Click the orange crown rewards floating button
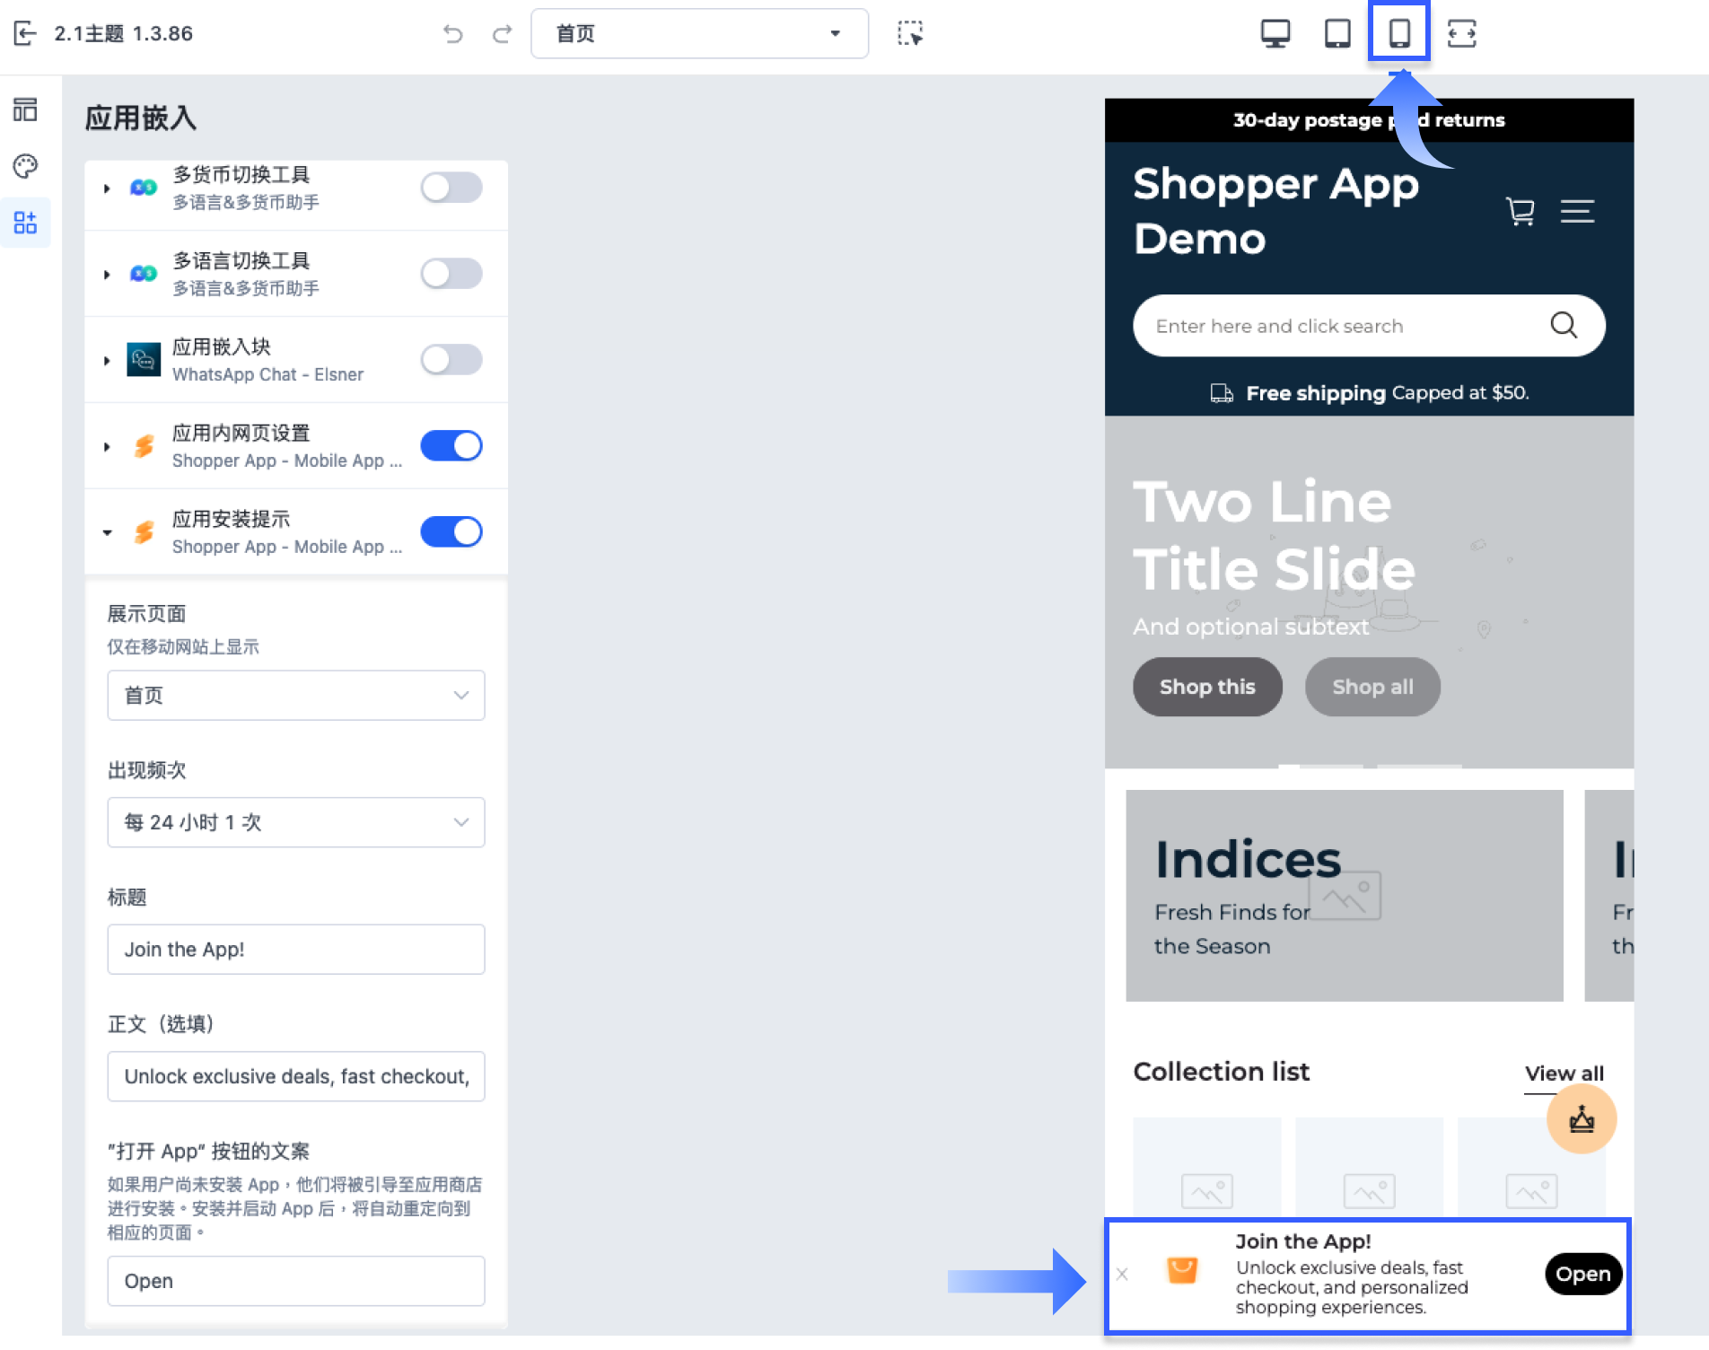 1581,1118
